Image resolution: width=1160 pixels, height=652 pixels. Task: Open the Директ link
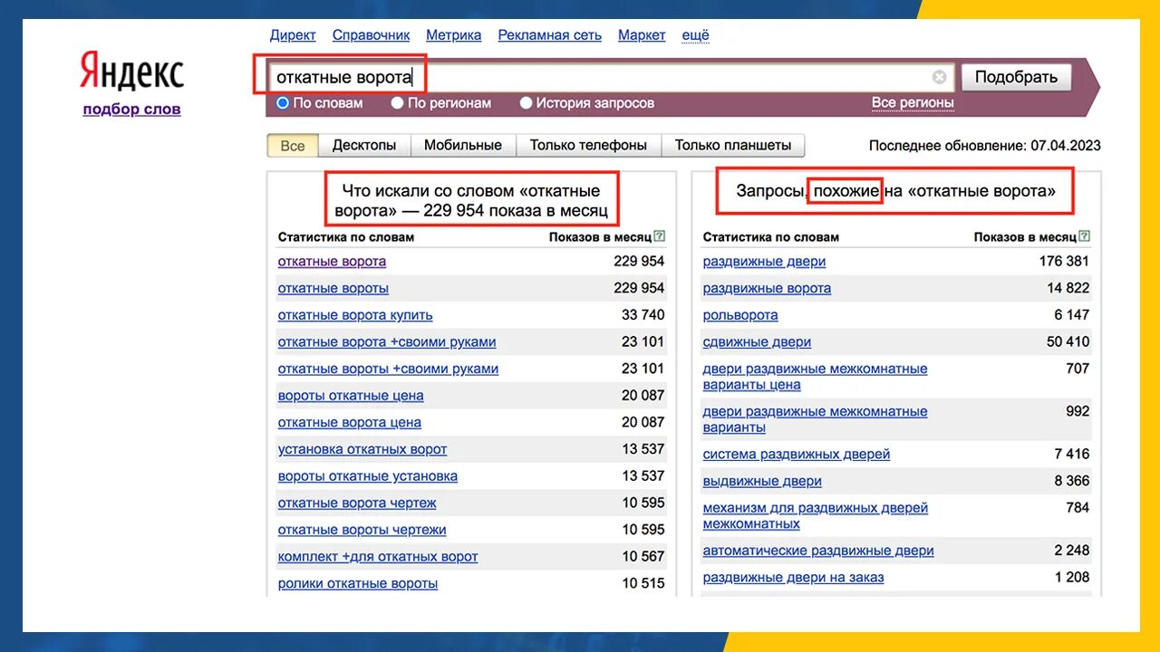(293, 35)
